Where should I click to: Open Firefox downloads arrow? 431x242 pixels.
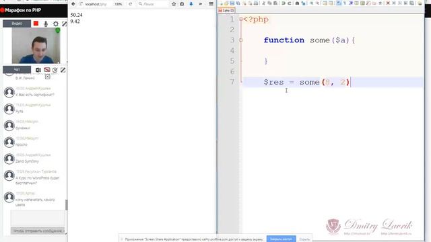(191, 4)
